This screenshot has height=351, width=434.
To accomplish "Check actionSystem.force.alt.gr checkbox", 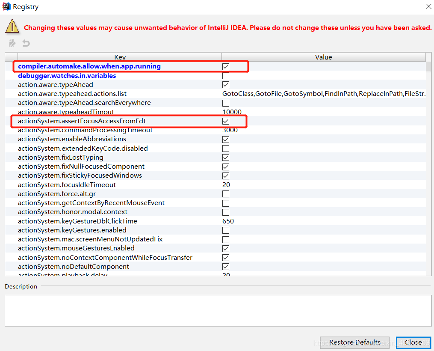I will (226, 194).
